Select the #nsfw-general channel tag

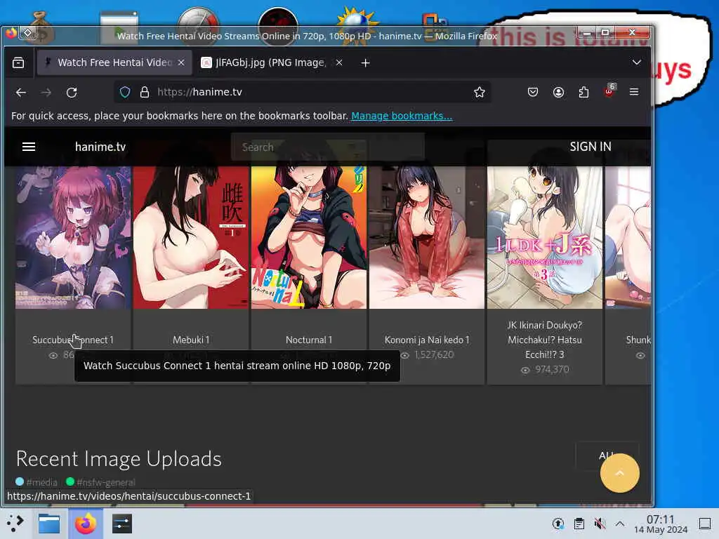click(101, 482)
